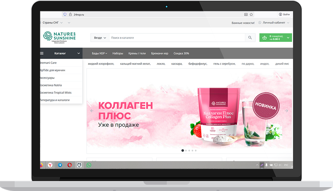Click the network display tray icon
The width and height of the screenshot is (333, 191).
click(276, 165)
